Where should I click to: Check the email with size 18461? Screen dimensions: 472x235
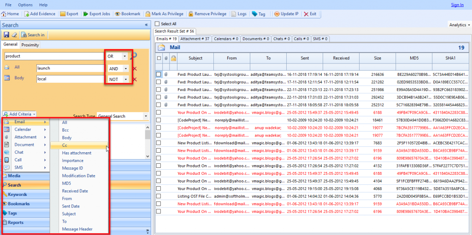click(x=159, y=120)
